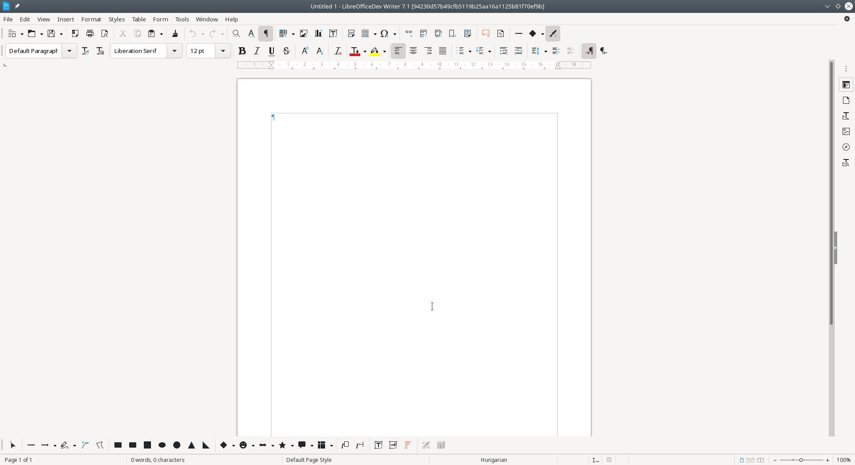Click the Insert Fontwork Text icon
Screen dimensions: 855x465
[407, 445]
